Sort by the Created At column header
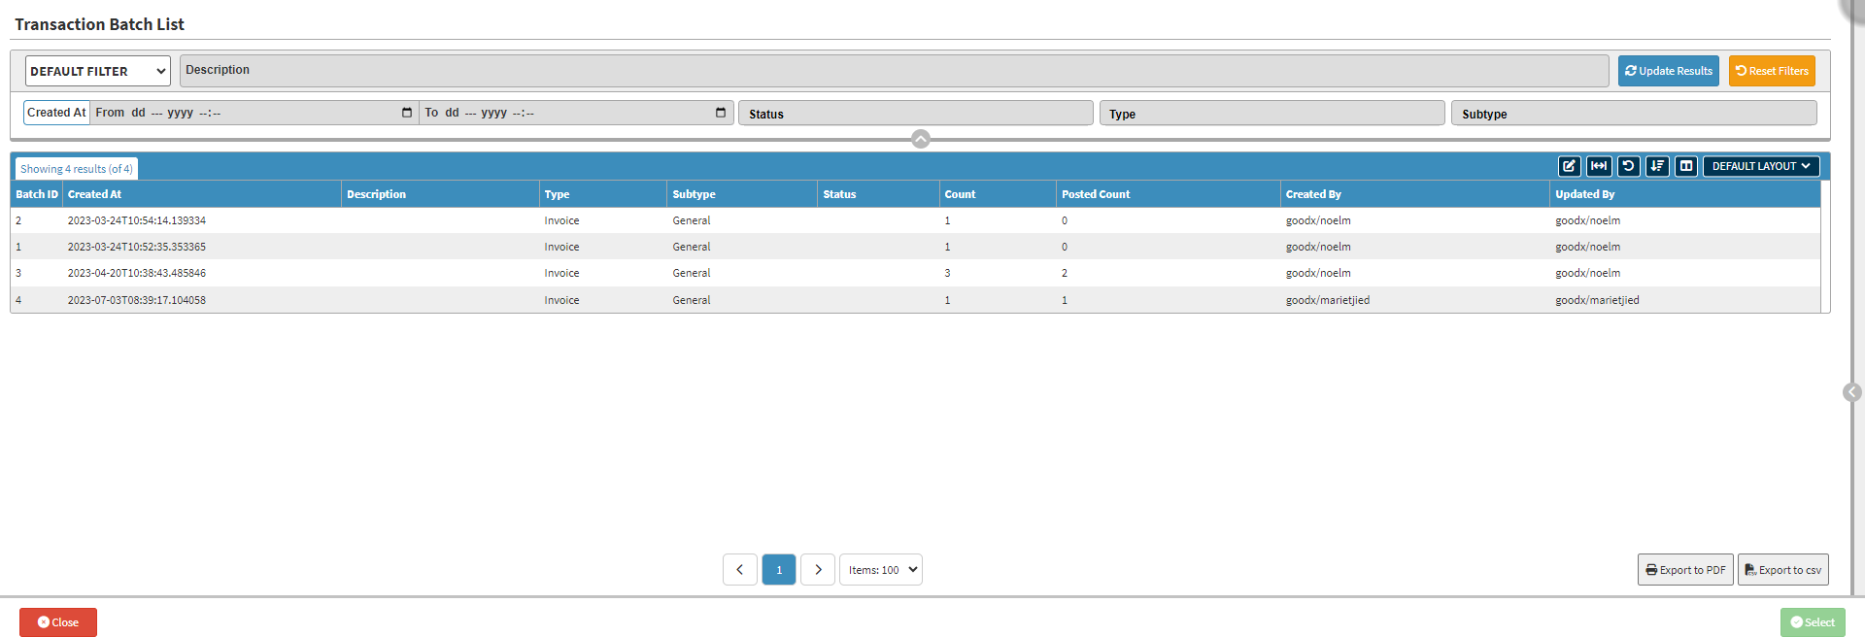Image resolution: width=1865 pixels, height=637 pixels. [94, 194]
